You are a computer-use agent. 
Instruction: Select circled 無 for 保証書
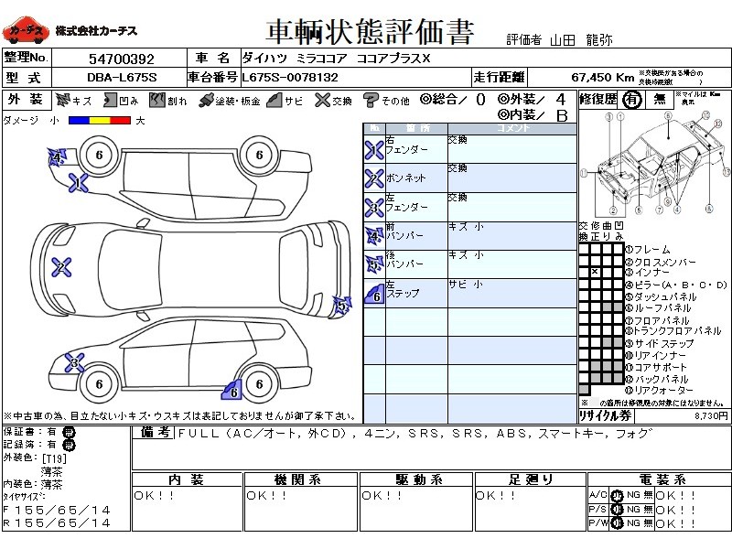tap(69, 432)
